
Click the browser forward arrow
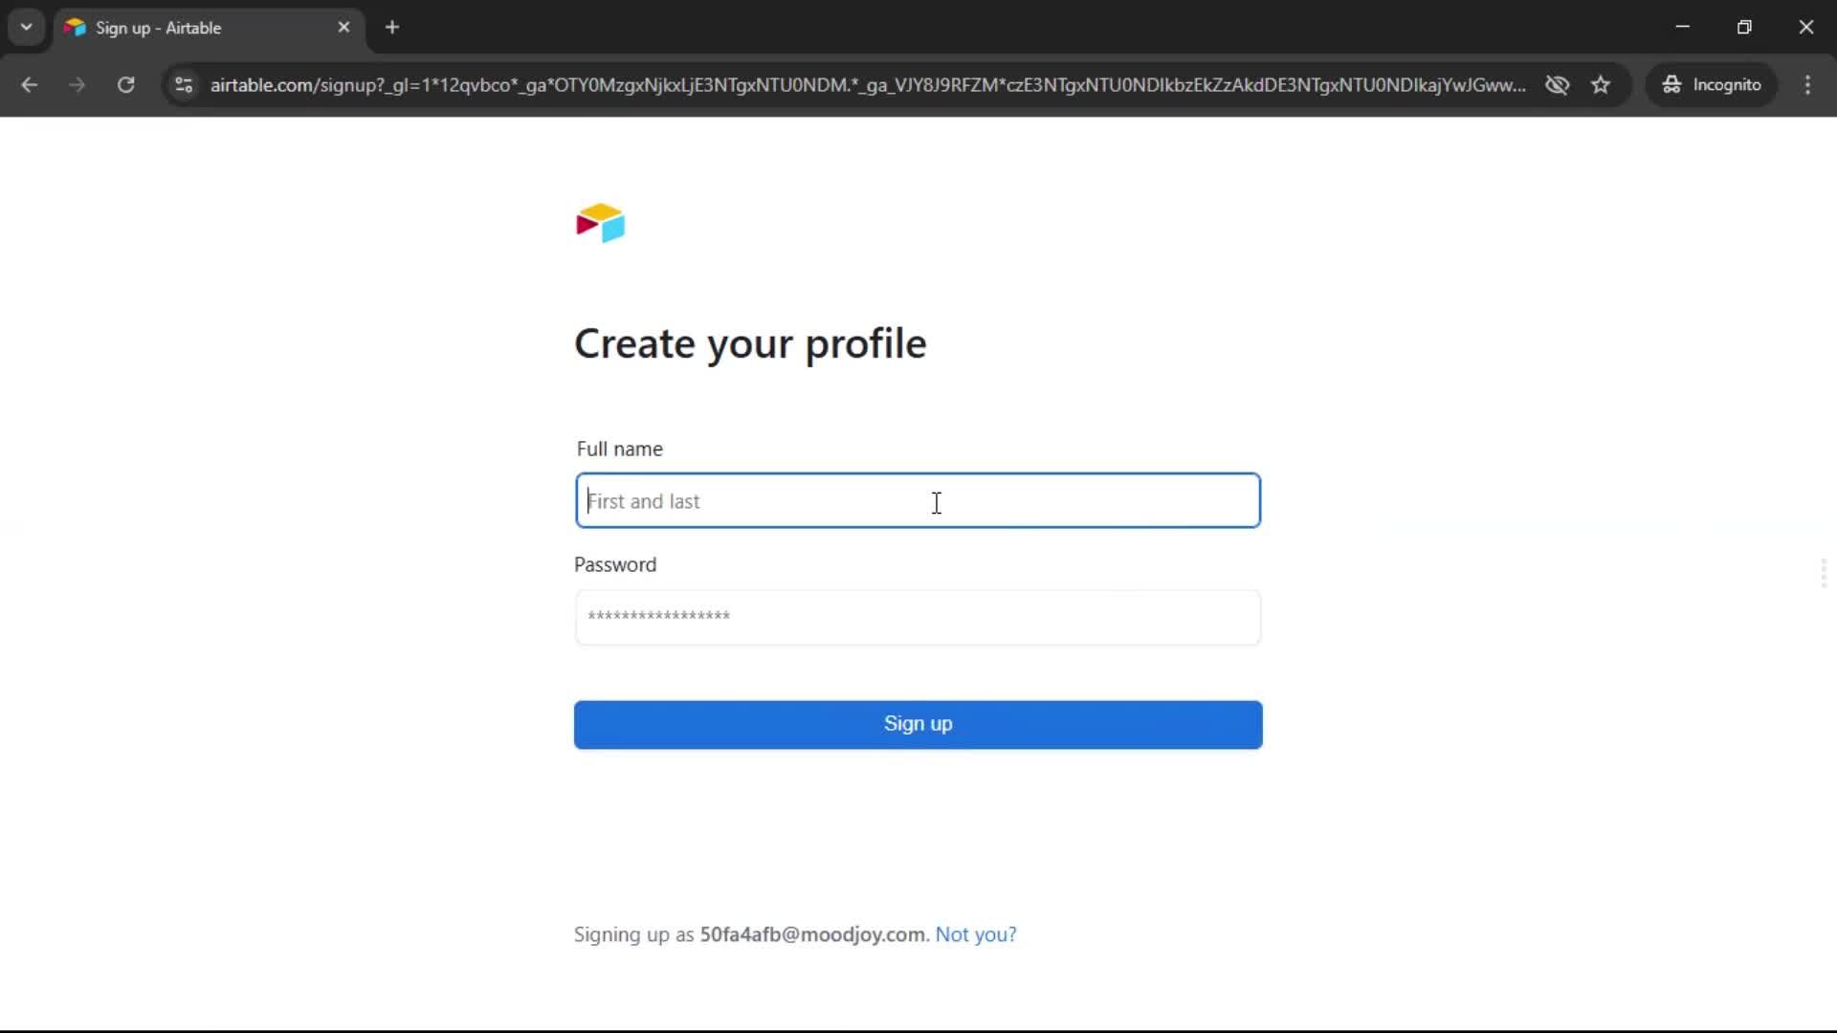[77, 85]
